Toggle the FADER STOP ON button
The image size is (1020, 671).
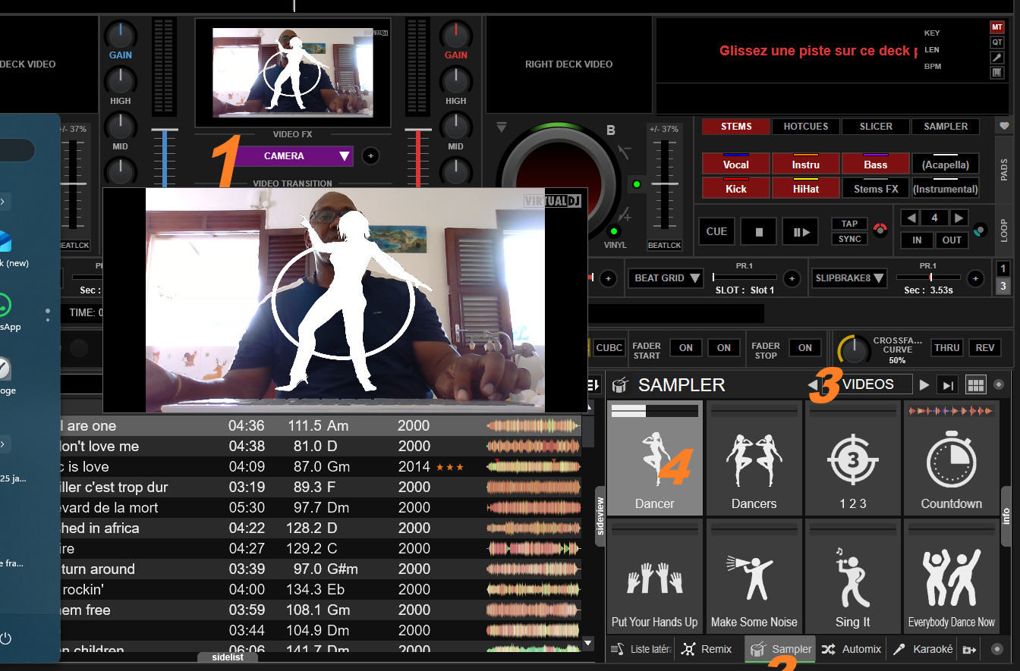tap(805, 347)
